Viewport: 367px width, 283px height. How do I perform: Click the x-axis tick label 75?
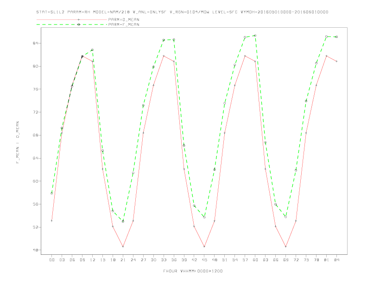point(306,260)
